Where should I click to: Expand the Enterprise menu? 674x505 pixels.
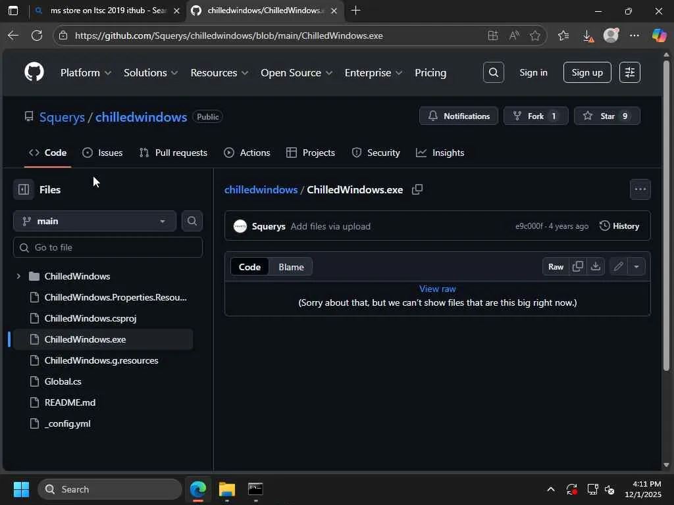click(374, 72)
